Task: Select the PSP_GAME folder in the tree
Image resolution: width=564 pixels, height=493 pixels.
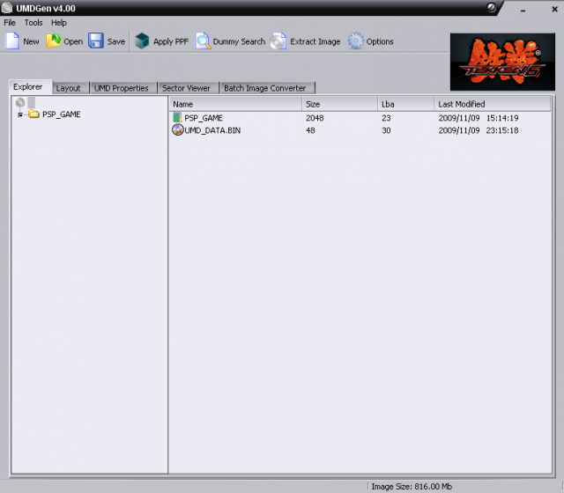Action: pyautogui.click(x=60, y=114)
